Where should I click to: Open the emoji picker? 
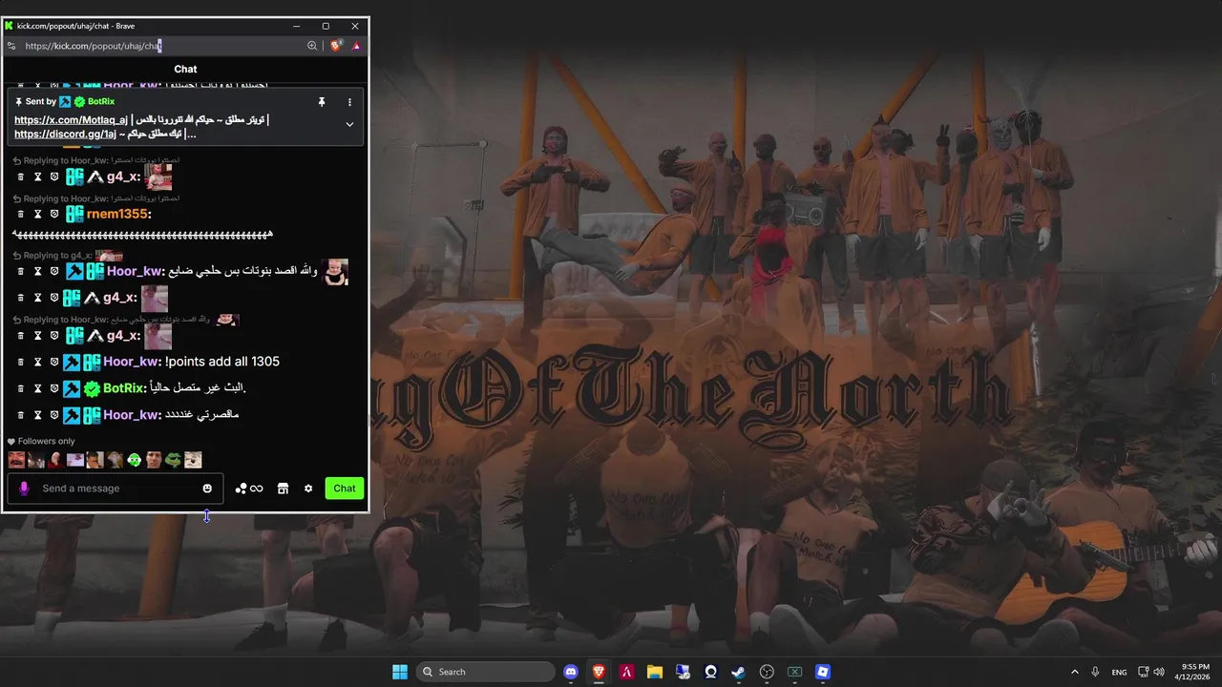click(x=207, y=489)
